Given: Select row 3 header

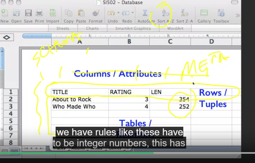Looking at the screenshot, I should click(x=11, y=107).
